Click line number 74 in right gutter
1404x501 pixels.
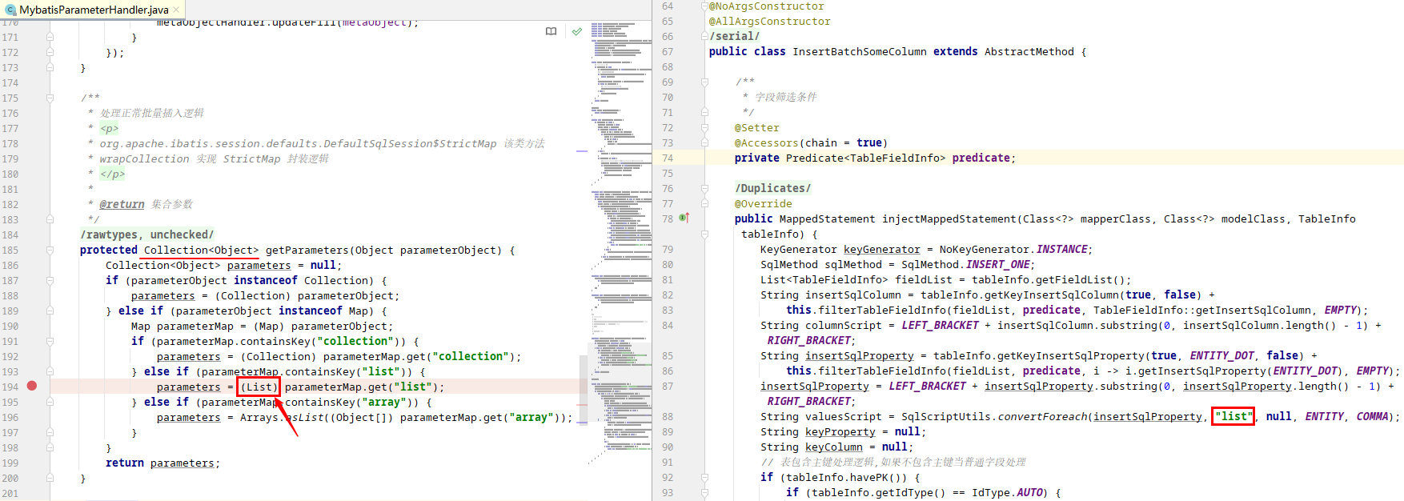point(668,158)
